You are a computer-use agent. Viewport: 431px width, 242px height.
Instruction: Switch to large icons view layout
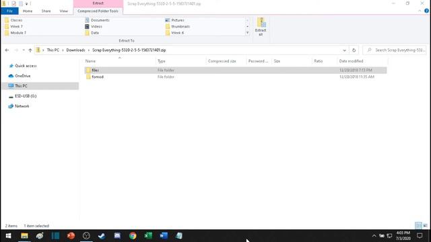click(425, 226)
